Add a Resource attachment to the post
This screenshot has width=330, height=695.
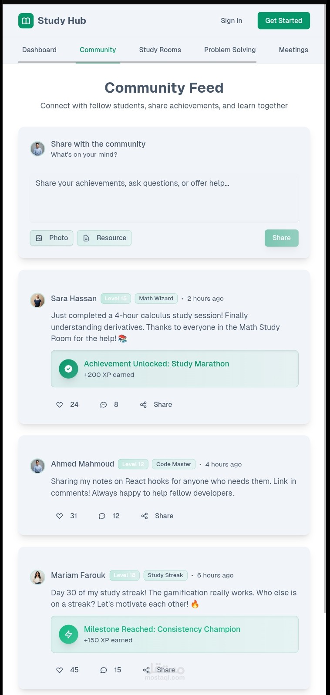click(104, 238)
